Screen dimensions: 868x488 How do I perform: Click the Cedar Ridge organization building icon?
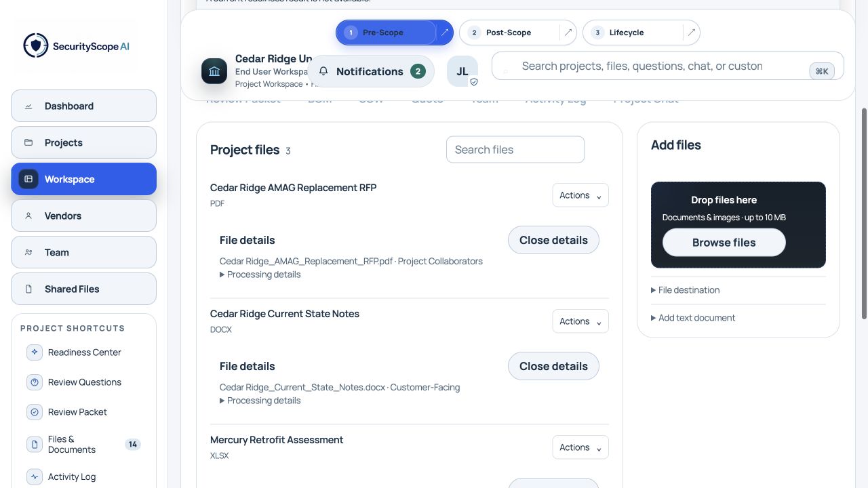[x=214, y=71]
